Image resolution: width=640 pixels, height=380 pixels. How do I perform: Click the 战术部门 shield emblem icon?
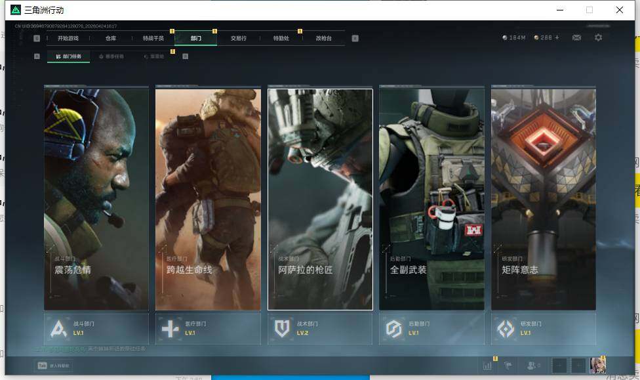pos(282,329)
